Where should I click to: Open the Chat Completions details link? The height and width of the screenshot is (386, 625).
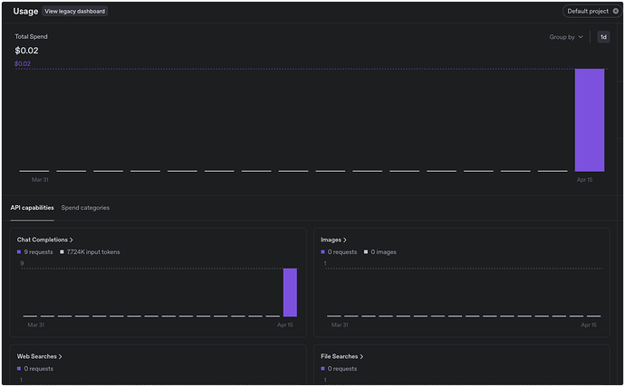(x=43, y=240)
